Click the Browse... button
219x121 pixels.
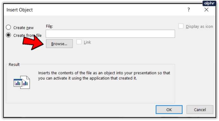click(59, 44)
